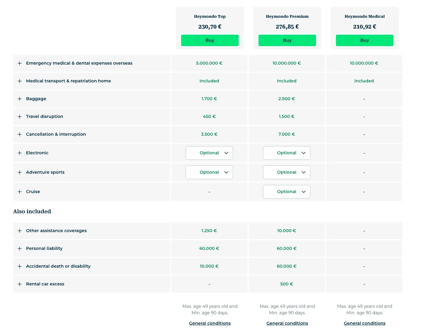Screen dimensions: 423x335
Task: Expand Medical transport & repatriation home row
Action: point(20,81)
